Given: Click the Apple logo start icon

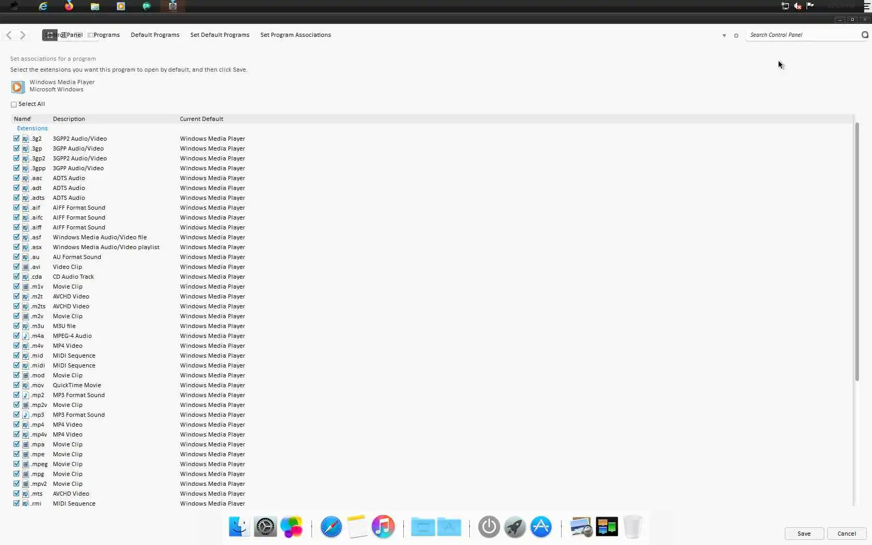Looking at the screenshot, I should click(15, 6).
